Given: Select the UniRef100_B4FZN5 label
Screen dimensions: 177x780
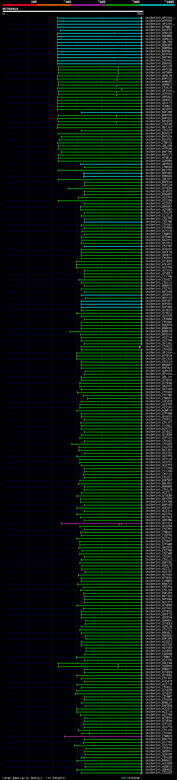Looking at the screenshot, I should click(159, 112).
